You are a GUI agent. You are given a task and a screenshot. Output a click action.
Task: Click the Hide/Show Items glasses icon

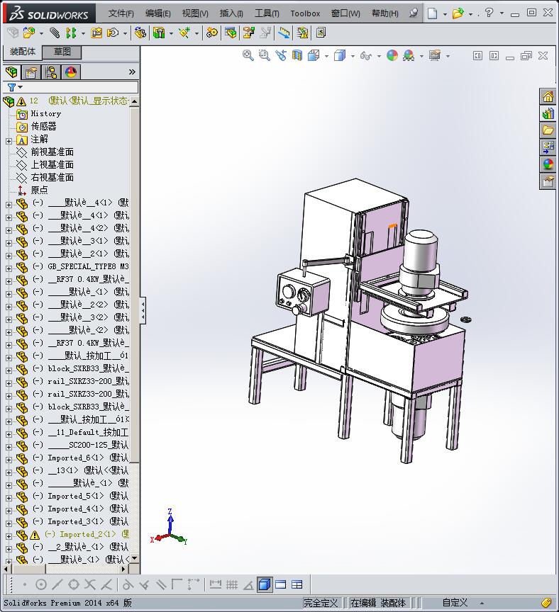pyautogui.click(x=366, y=56)
